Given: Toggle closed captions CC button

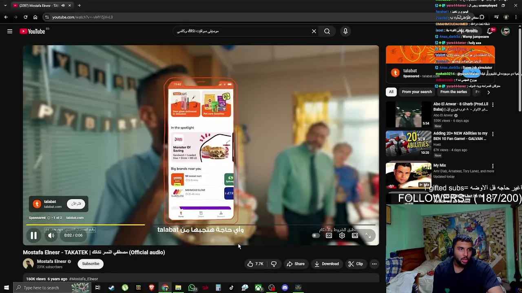Looking at the screenshot, I should click(329, 236).
